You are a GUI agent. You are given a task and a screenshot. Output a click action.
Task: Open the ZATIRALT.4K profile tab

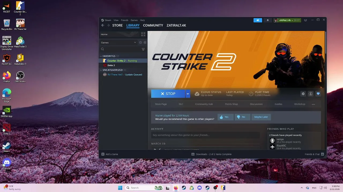point(176,25)
